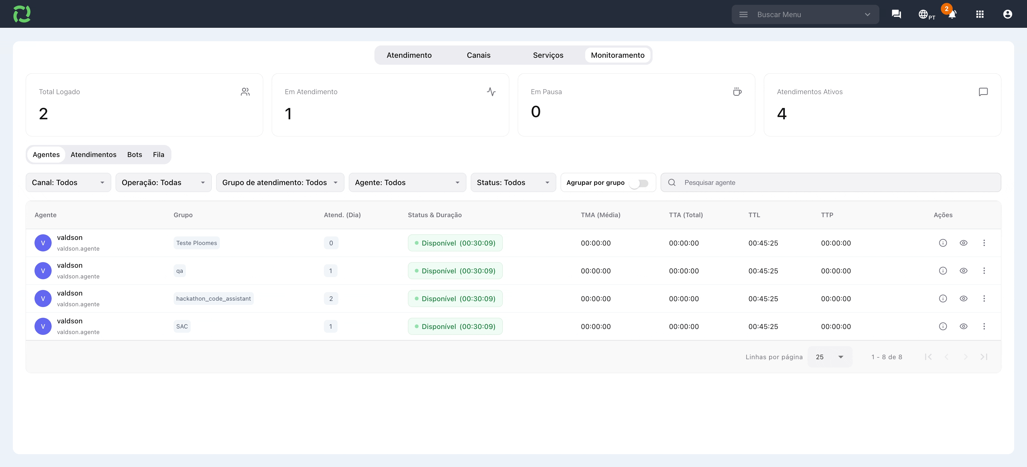The image size is (1027, 467).
Task: Switch to the Canais tab
Action: coord(478,55)
